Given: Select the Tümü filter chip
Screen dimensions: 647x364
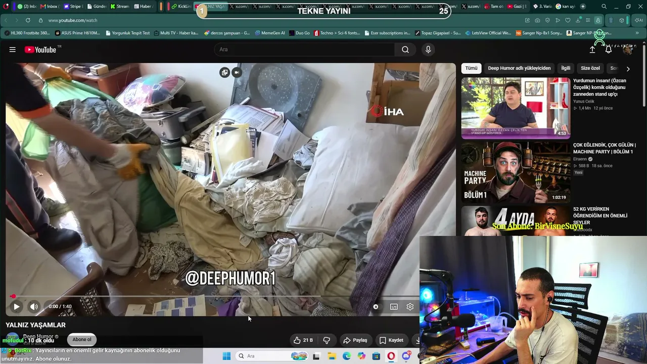Looking at the screenshot, I should (471, 68).
